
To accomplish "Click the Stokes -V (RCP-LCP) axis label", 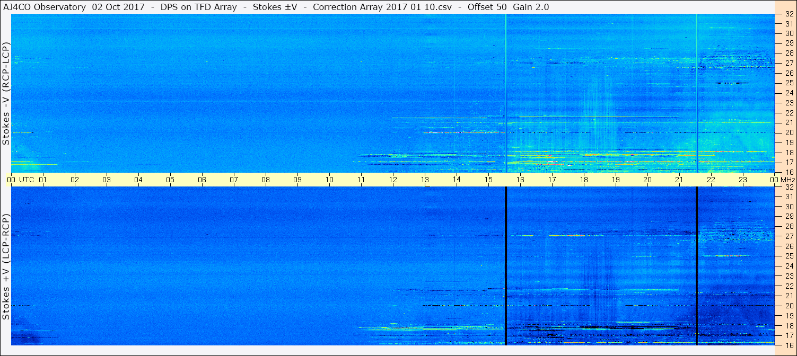I will (x=6, y=93).
